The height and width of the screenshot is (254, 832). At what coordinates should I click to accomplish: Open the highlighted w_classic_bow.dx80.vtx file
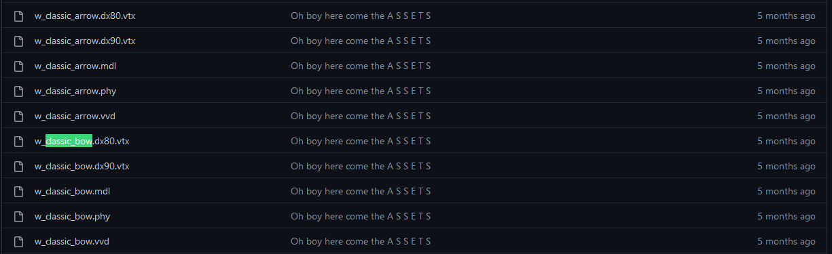[82, 141]
